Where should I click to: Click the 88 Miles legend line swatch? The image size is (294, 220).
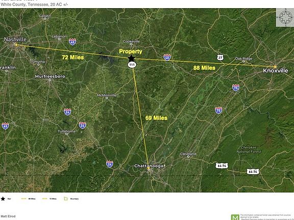tap(24, 199)
